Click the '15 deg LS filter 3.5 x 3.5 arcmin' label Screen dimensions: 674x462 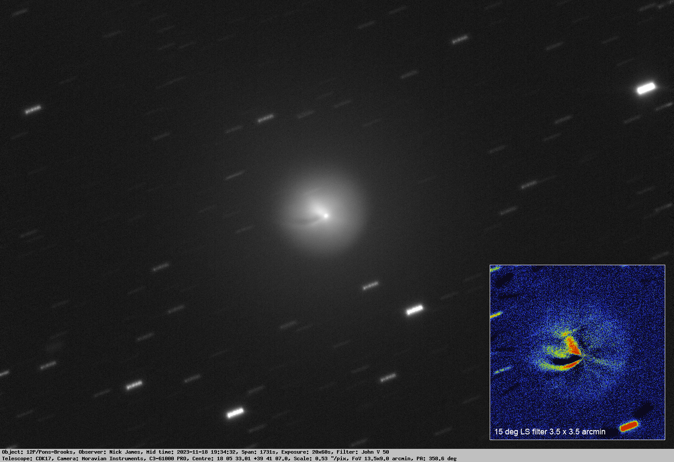pyautogui.click(x=550, y=432)
